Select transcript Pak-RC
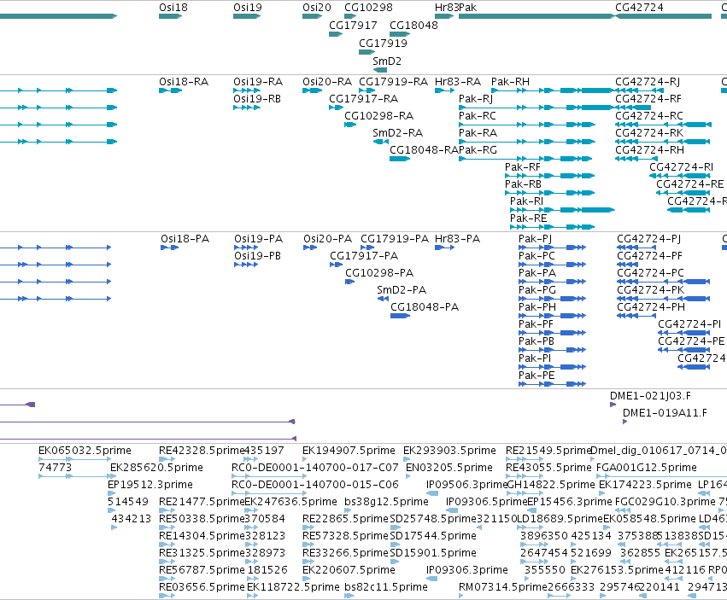The height and width of the screenshot is (600, 727). [x=527, y=125]
